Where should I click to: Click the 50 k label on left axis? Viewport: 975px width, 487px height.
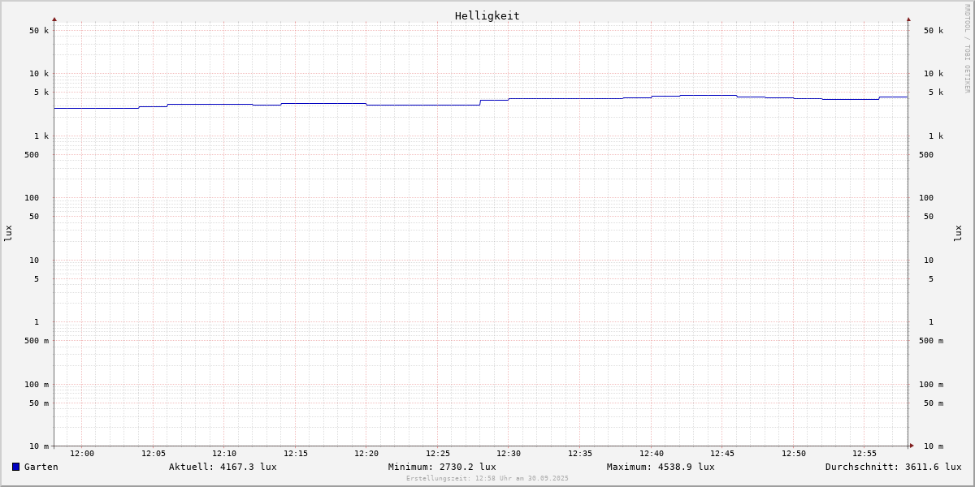[x=39, y=31]
